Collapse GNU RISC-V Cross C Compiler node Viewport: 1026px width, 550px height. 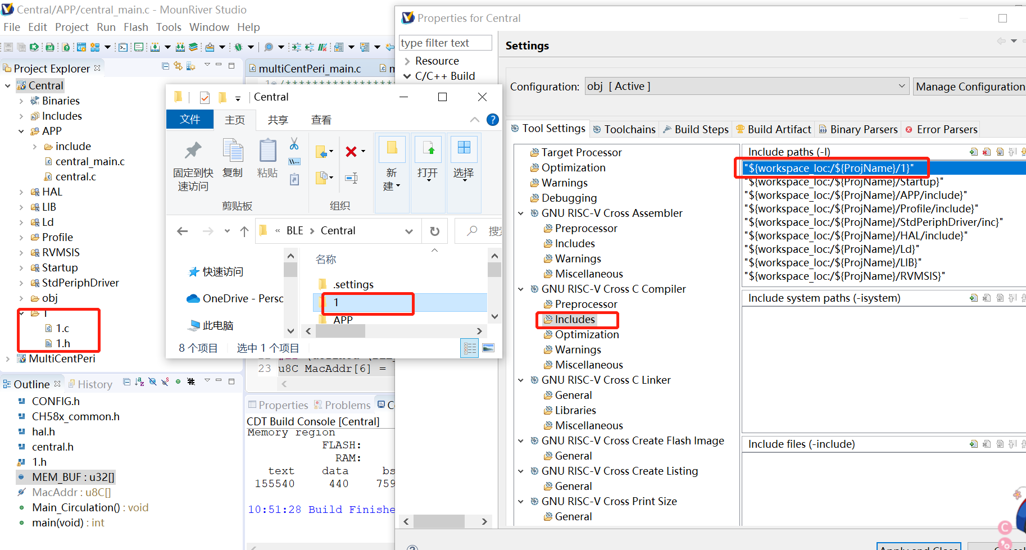pos(521,289)
